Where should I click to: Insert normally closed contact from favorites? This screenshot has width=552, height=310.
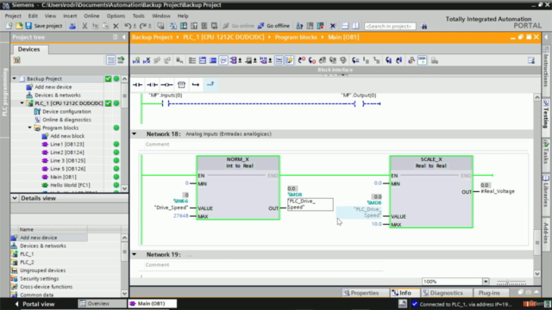pyautogui.click(x=152, y=84)
